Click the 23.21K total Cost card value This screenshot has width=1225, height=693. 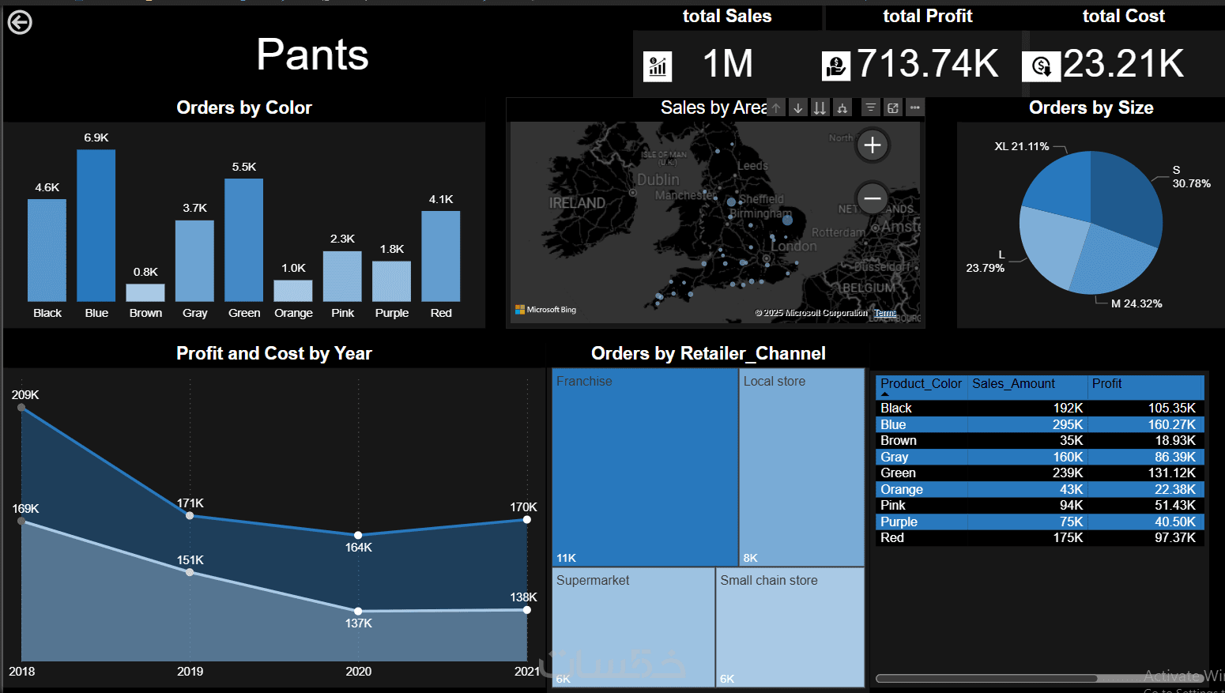point(1123,63)
